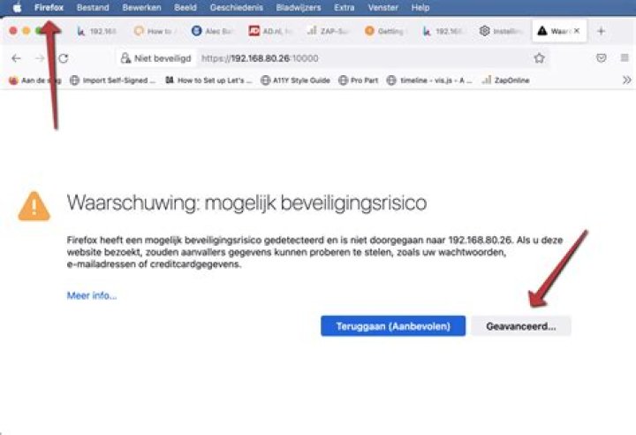Open the Pocket save icon in toolbar
636x435 pixels.
[x=602, y=58]
